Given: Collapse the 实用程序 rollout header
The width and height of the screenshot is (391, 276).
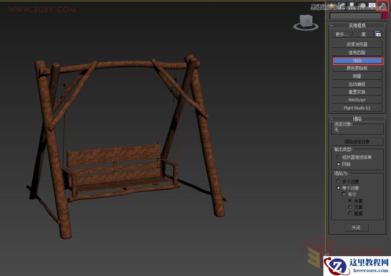Looking at the screenshot, I should tap(357, 25).
